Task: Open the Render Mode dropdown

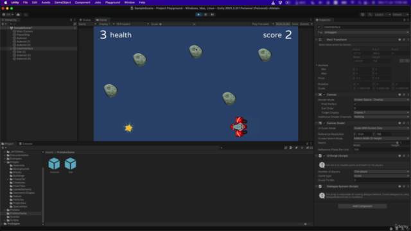Action: [381, 100]
